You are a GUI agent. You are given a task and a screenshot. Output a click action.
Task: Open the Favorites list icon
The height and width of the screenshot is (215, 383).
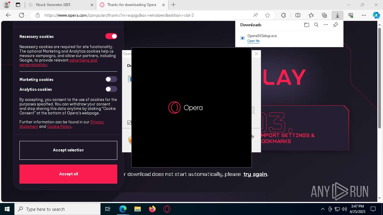[311, 15]
